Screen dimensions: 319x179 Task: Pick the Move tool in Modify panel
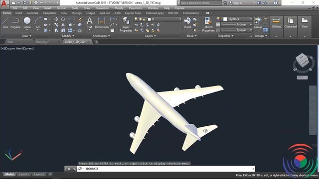[x=56, y=19]
